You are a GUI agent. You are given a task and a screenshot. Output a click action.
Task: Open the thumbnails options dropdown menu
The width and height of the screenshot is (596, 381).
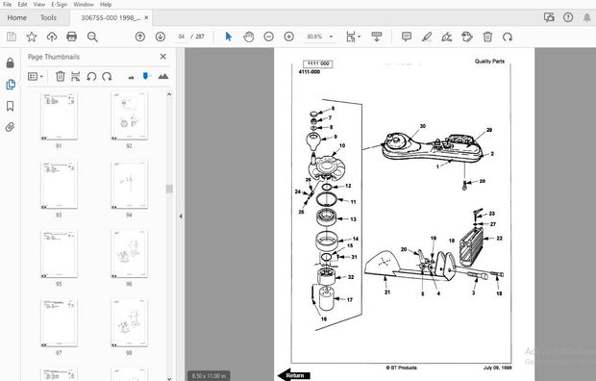click(x=36, y=77)
